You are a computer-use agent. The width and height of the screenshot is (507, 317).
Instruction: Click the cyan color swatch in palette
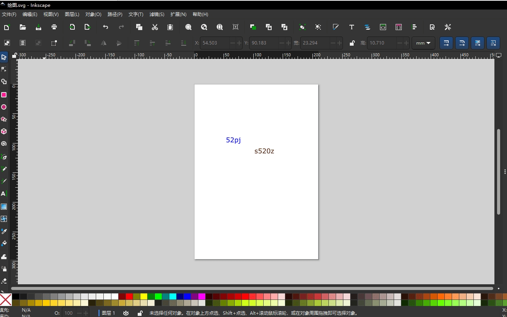[x=173, y=296]
